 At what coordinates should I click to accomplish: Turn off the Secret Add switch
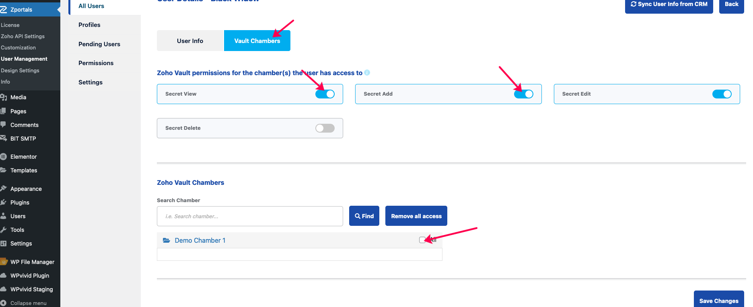[x=523, y=94]
